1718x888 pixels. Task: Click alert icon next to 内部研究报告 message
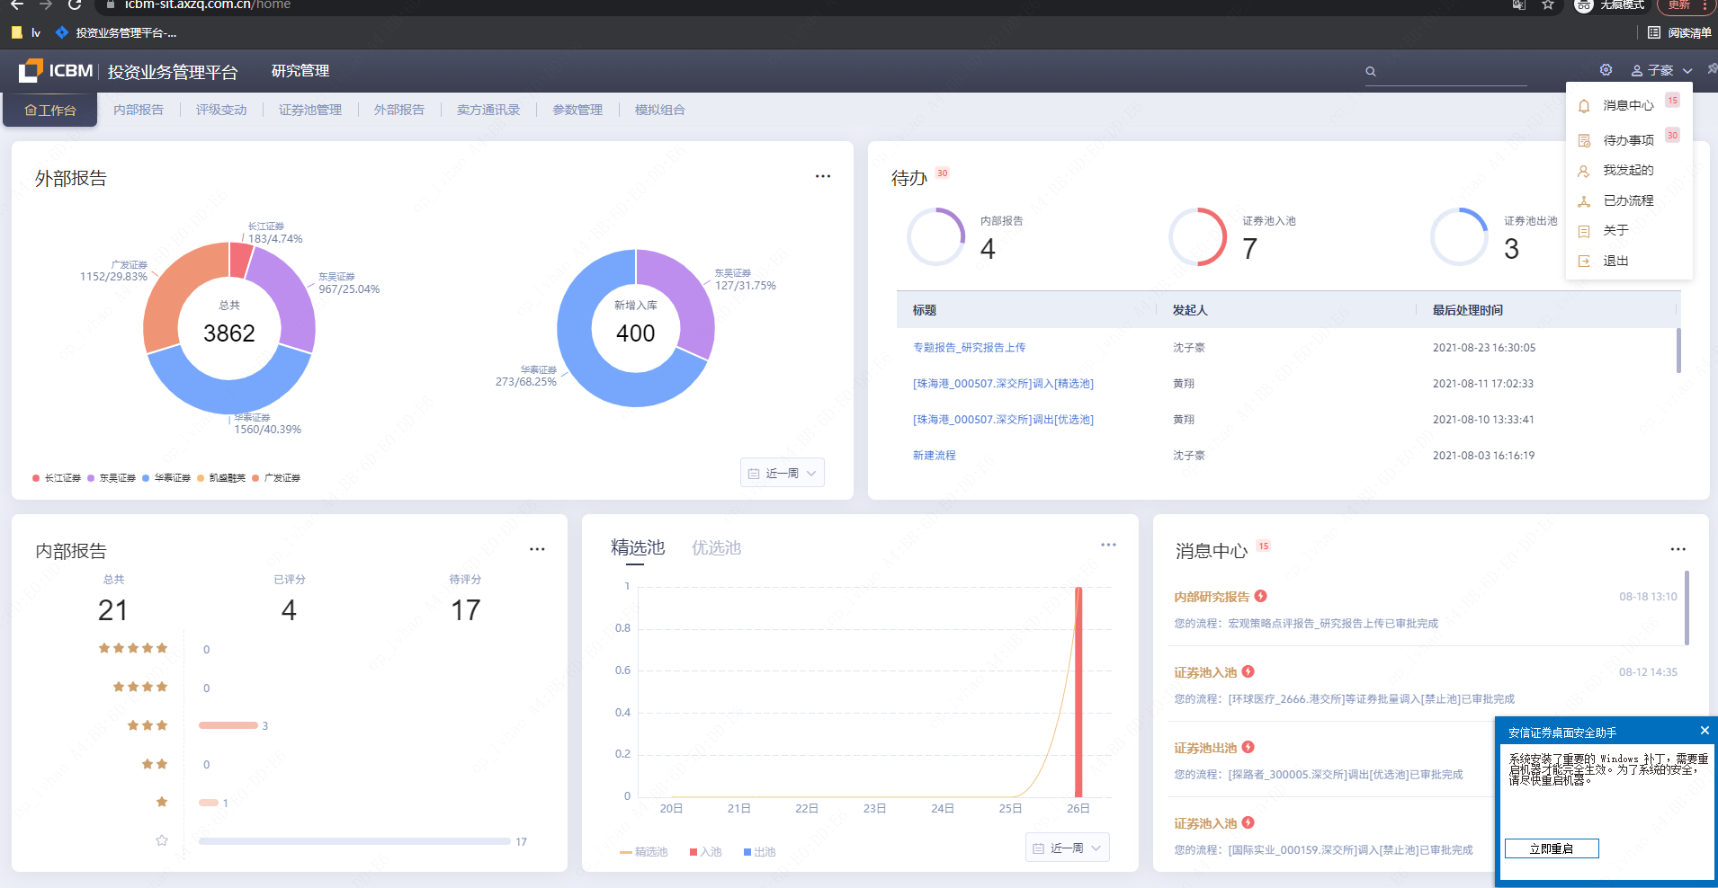click(x=1260, y=596)
